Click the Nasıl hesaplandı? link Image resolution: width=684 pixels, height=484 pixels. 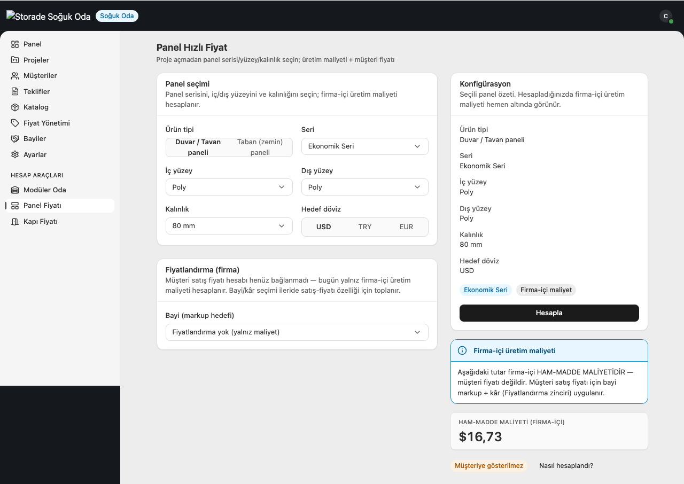coord(566,466)
